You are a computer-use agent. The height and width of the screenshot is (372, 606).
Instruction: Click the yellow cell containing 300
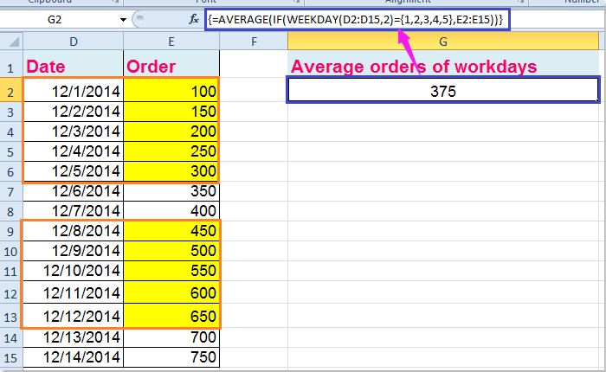click(x=171, y=170)
